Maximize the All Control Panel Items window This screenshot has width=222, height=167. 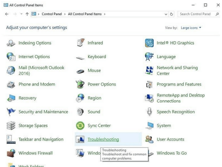point(205,5)
